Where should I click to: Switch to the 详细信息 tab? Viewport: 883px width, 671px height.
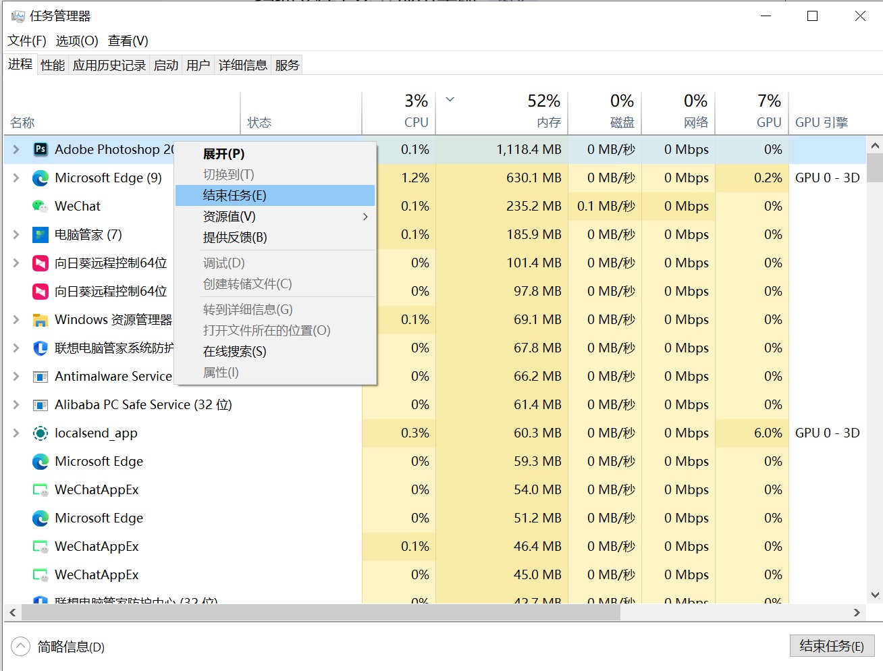point(242,64)
